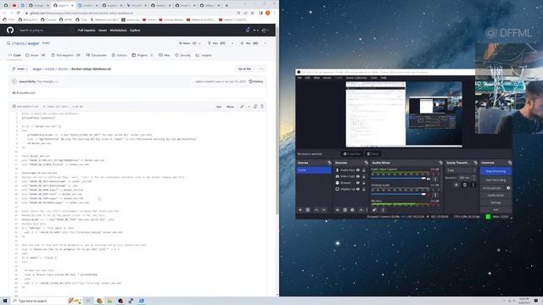The image size is (543, 305).
Task: Open file History link
Action: click(x=256, y=81)
